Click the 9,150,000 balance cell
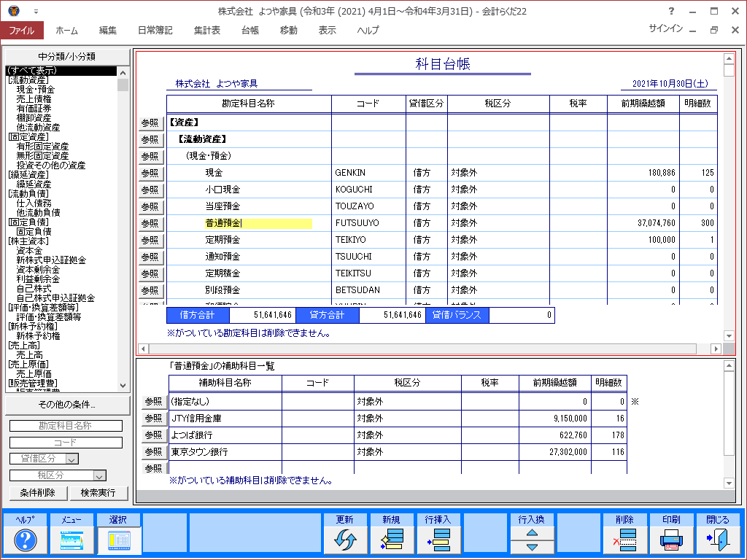The image size is (747, 560). pos(555,419)
